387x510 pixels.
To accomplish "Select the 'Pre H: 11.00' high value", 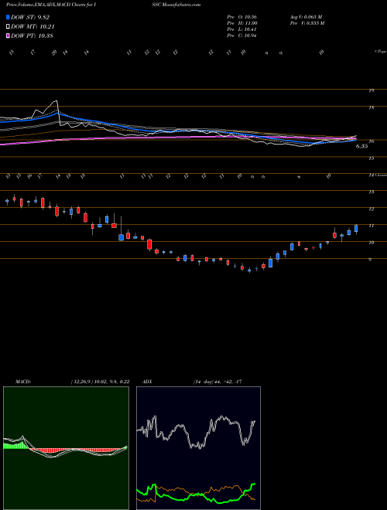I will click(x=242, y=23).
